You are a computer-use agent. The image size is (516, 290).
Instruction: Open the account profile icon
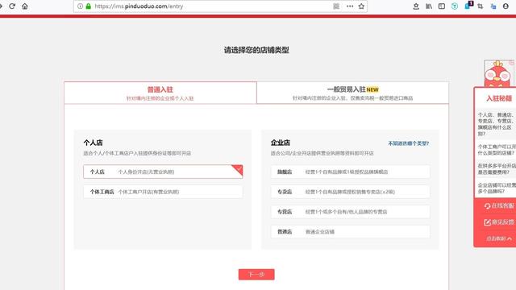[506, 6]
